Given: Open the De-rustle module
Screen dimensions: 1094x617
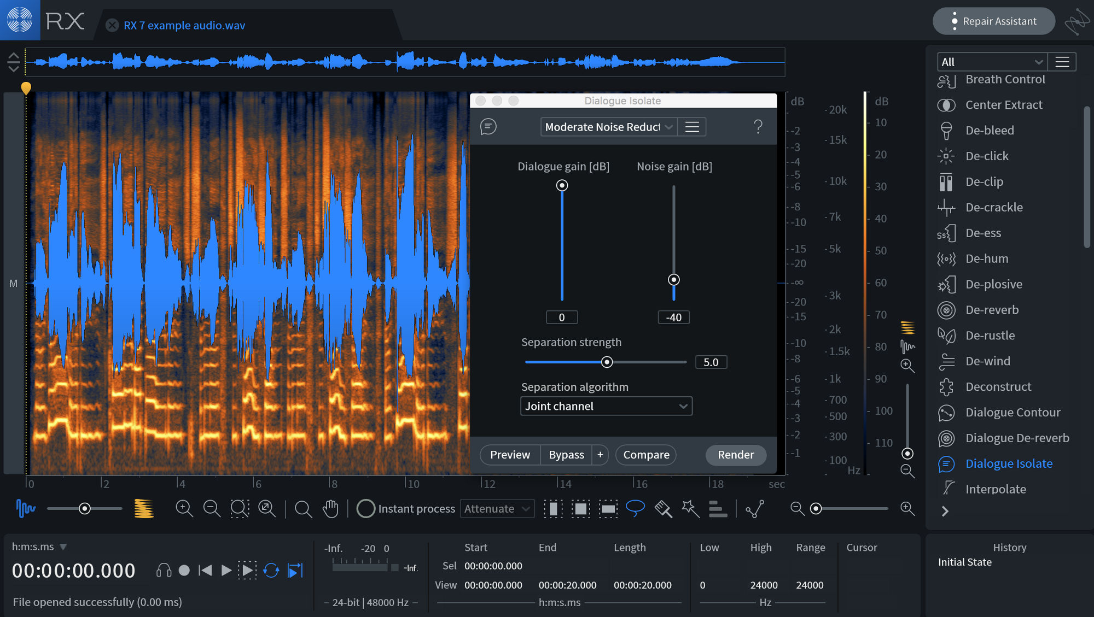Looking at the screenshot, I should point(990,336).
